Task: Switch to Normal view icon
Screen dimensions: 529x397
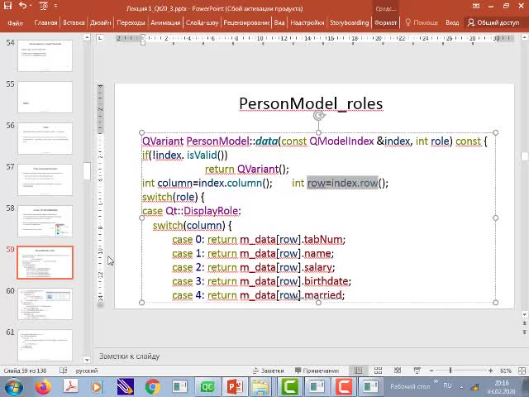Action: click(x=358, y=371)
